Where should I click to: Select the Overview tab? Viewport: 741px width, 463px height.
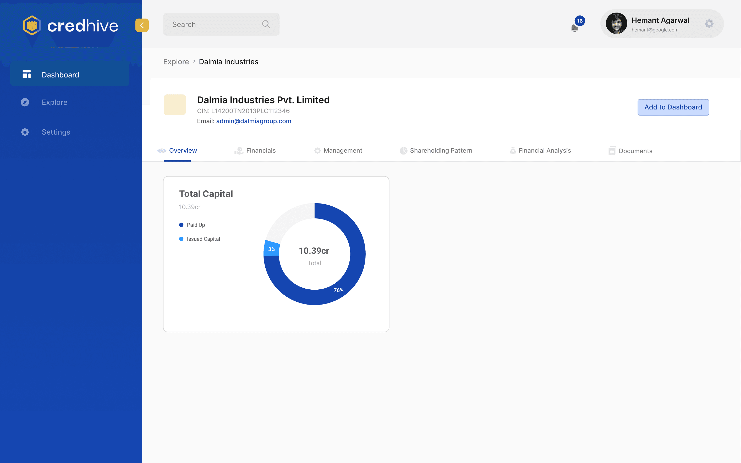(177, 151)
